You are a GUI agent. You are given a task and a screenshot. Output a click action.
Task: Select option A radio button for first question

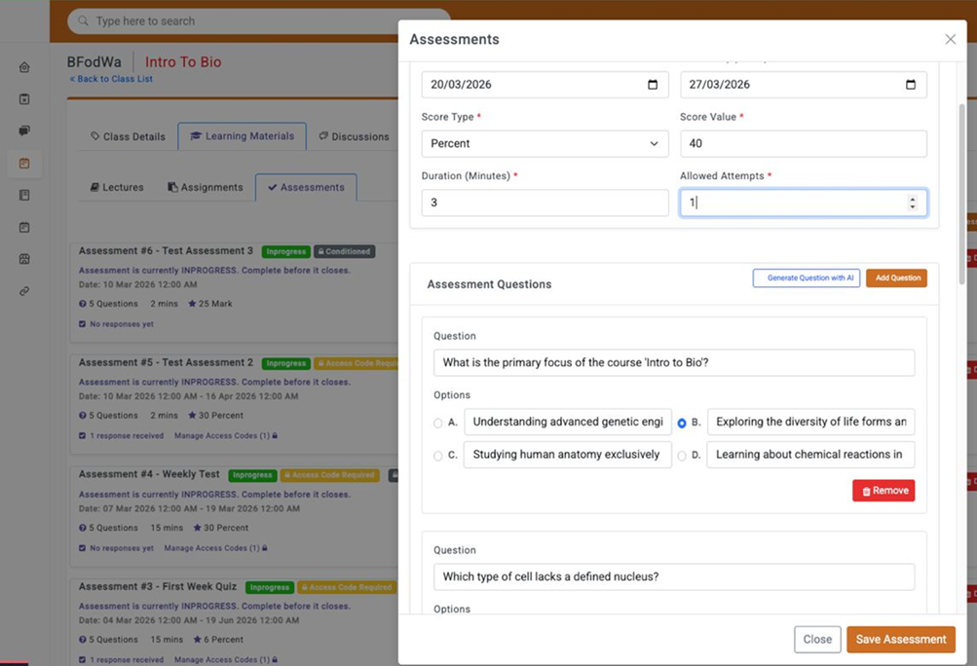(437, 423)
